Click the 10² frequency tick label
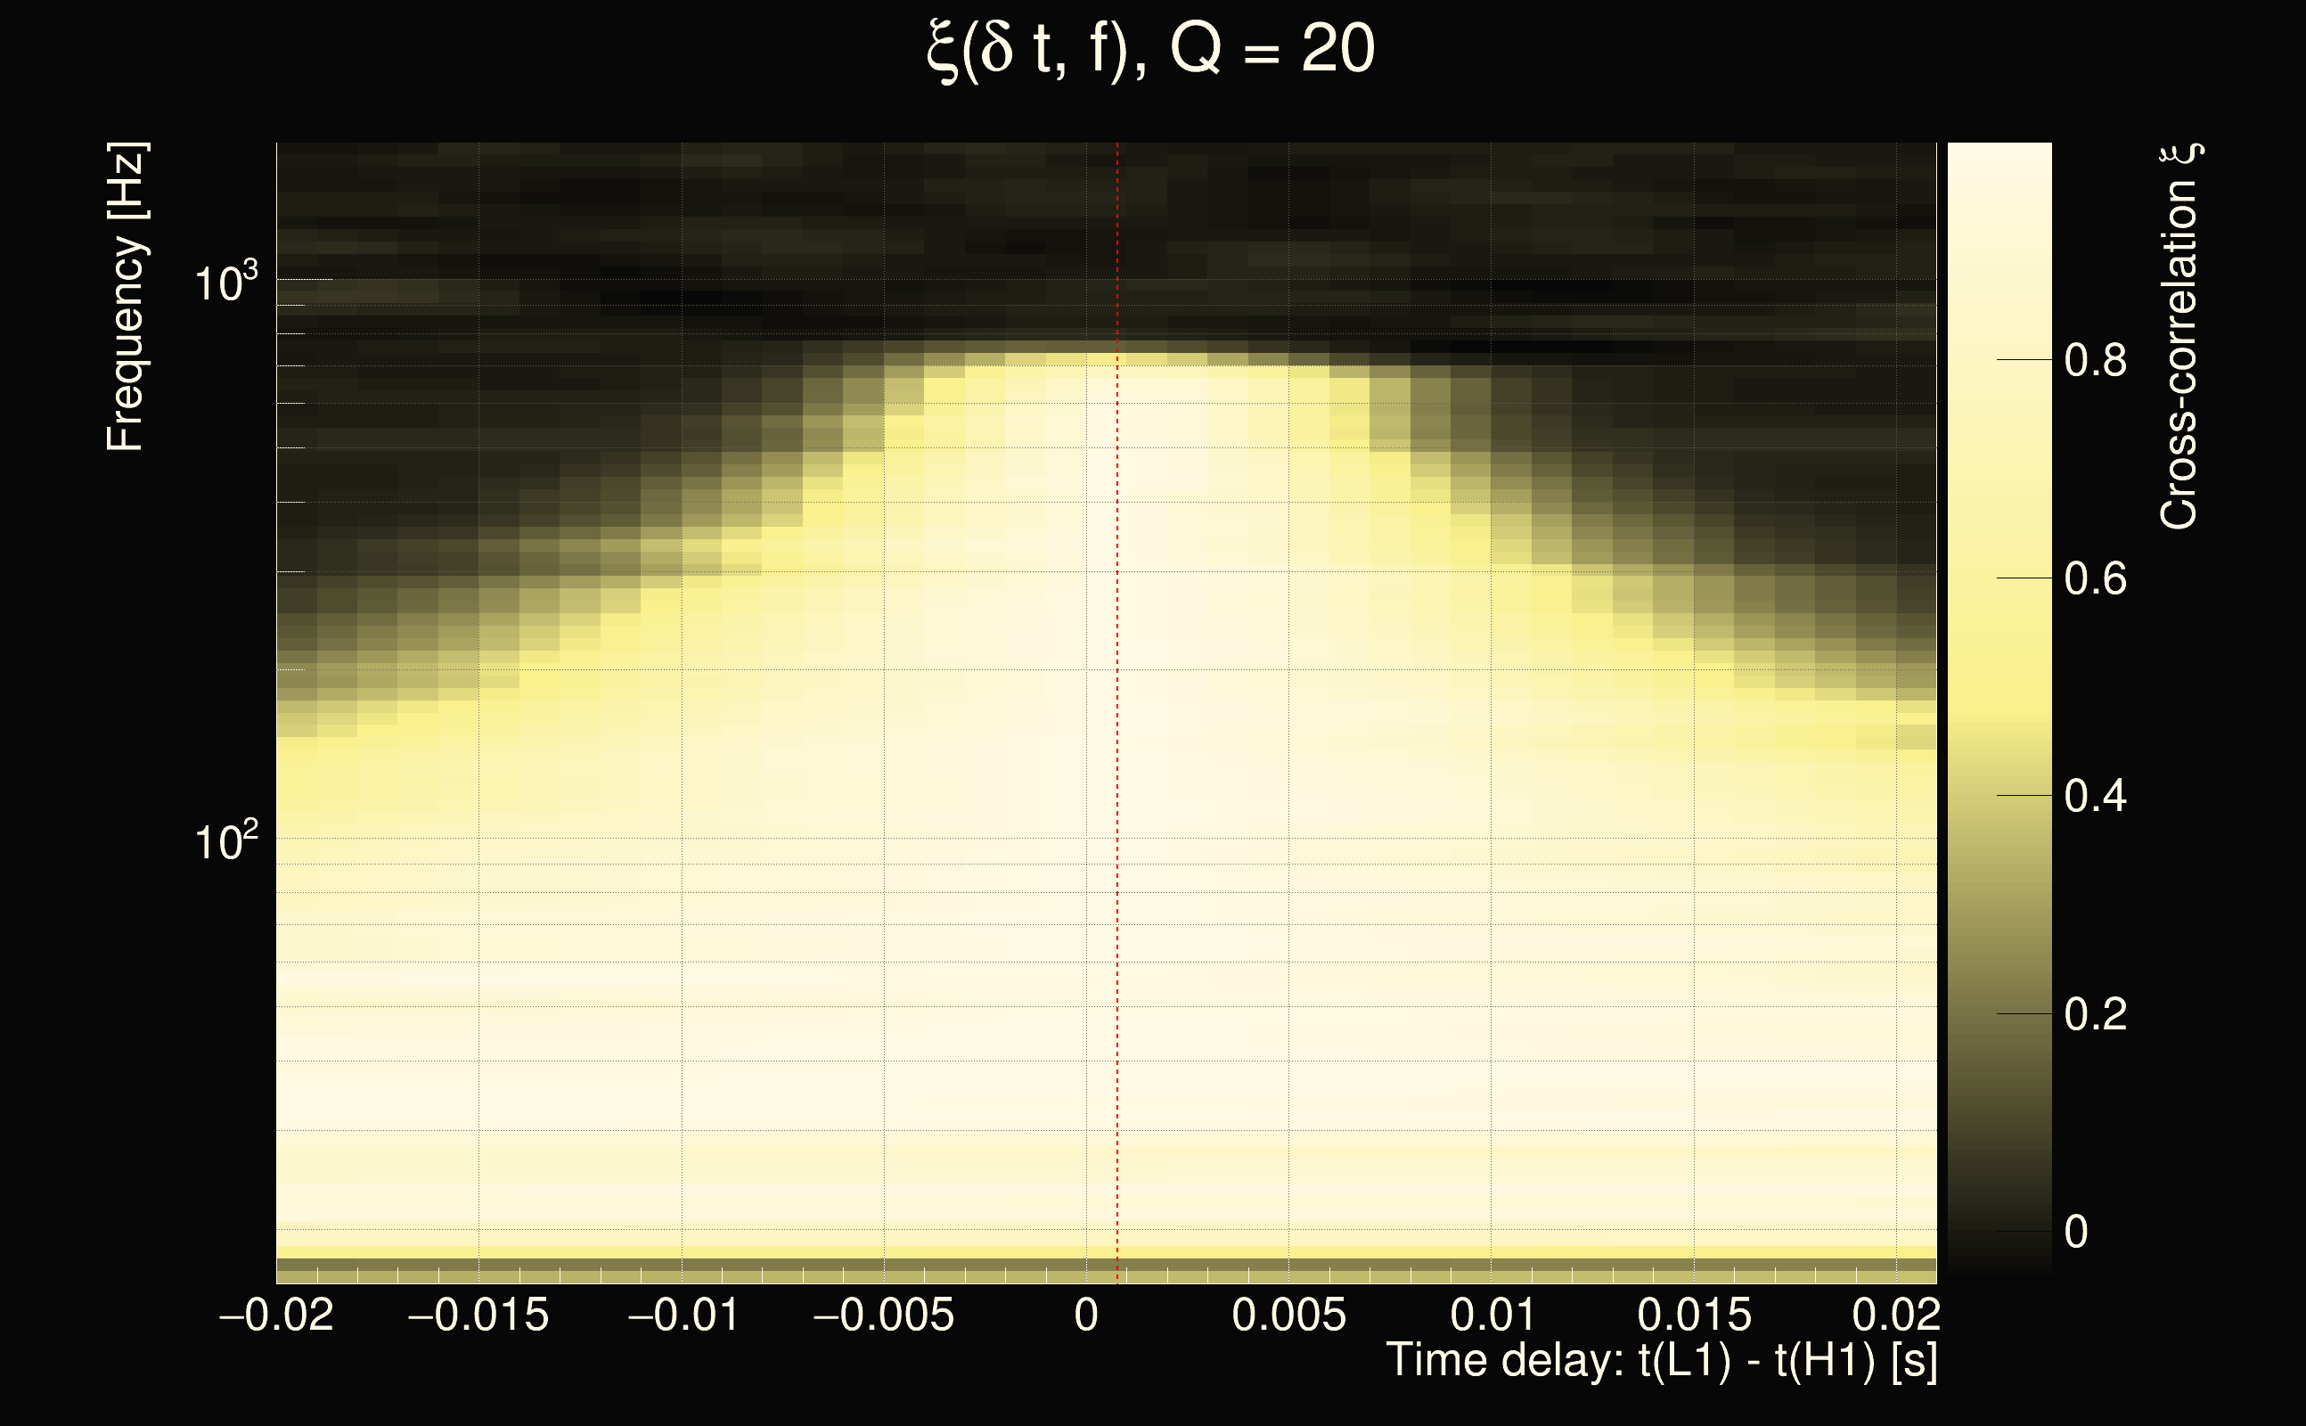Screen dimensions: 2306x1426 point(225,840)
